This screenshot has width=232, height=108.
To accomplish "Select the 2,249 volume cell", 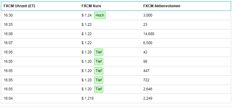I will click(x=148, y=98).
